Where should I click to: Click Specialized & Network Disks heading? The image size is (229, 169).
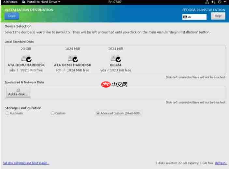pyautogui.click(x=24, y=82)
